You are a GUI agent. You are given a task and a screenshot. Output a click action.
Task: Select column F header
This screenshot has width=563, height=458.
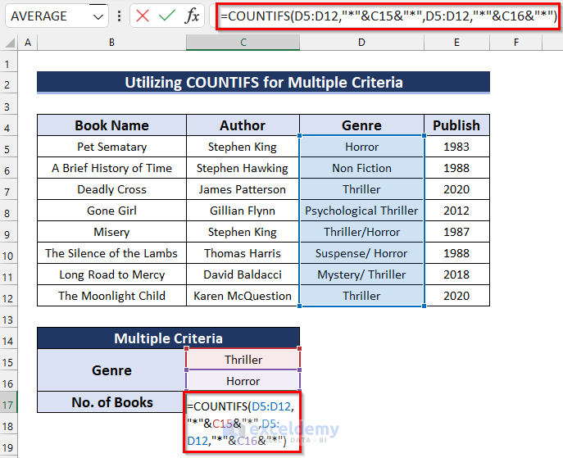[516, 43]
